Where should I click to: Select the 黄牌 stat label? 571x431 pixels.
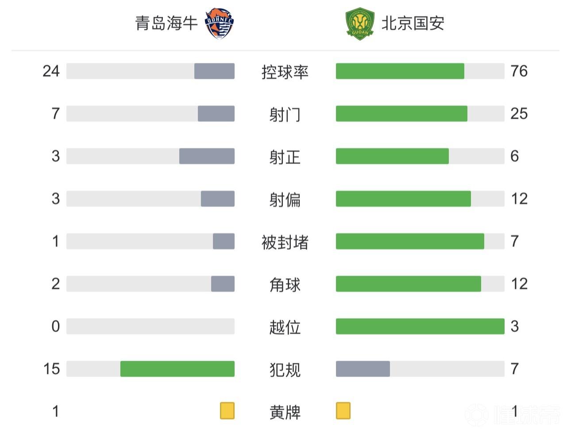click(x=285, y=412)
